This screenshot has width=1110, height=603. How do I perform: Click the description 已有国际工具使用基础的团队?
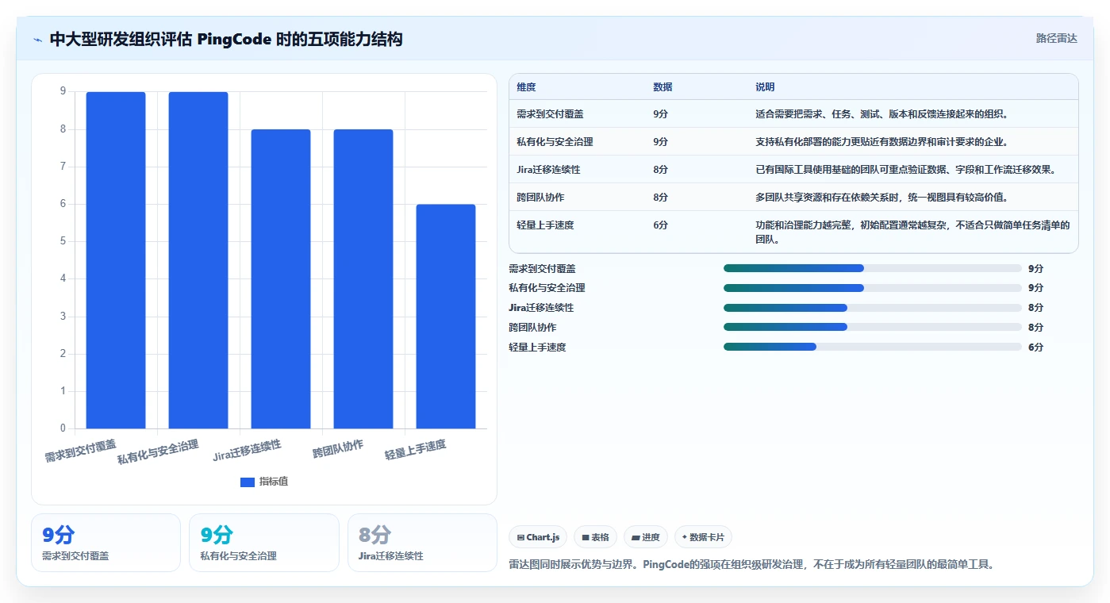(x=905, y=170)
